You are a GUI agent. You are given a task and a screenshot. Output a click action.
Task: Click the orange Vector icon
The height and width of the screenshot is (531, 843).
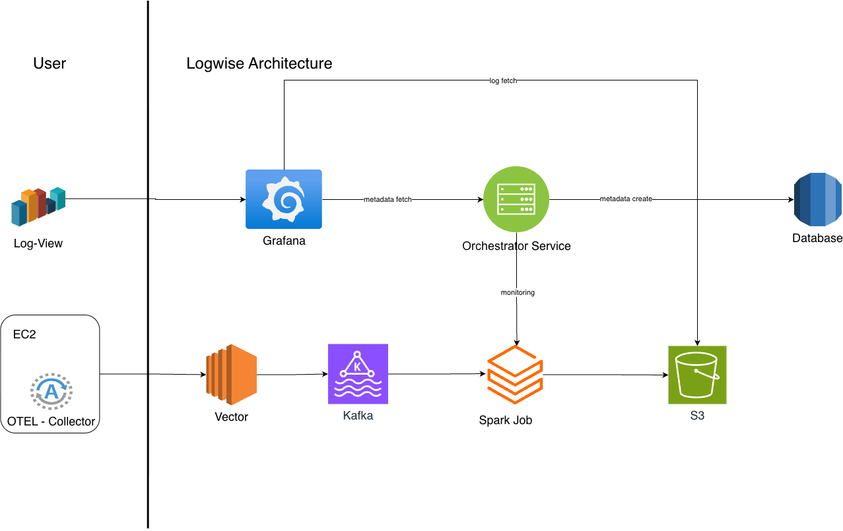click(230, 375)
